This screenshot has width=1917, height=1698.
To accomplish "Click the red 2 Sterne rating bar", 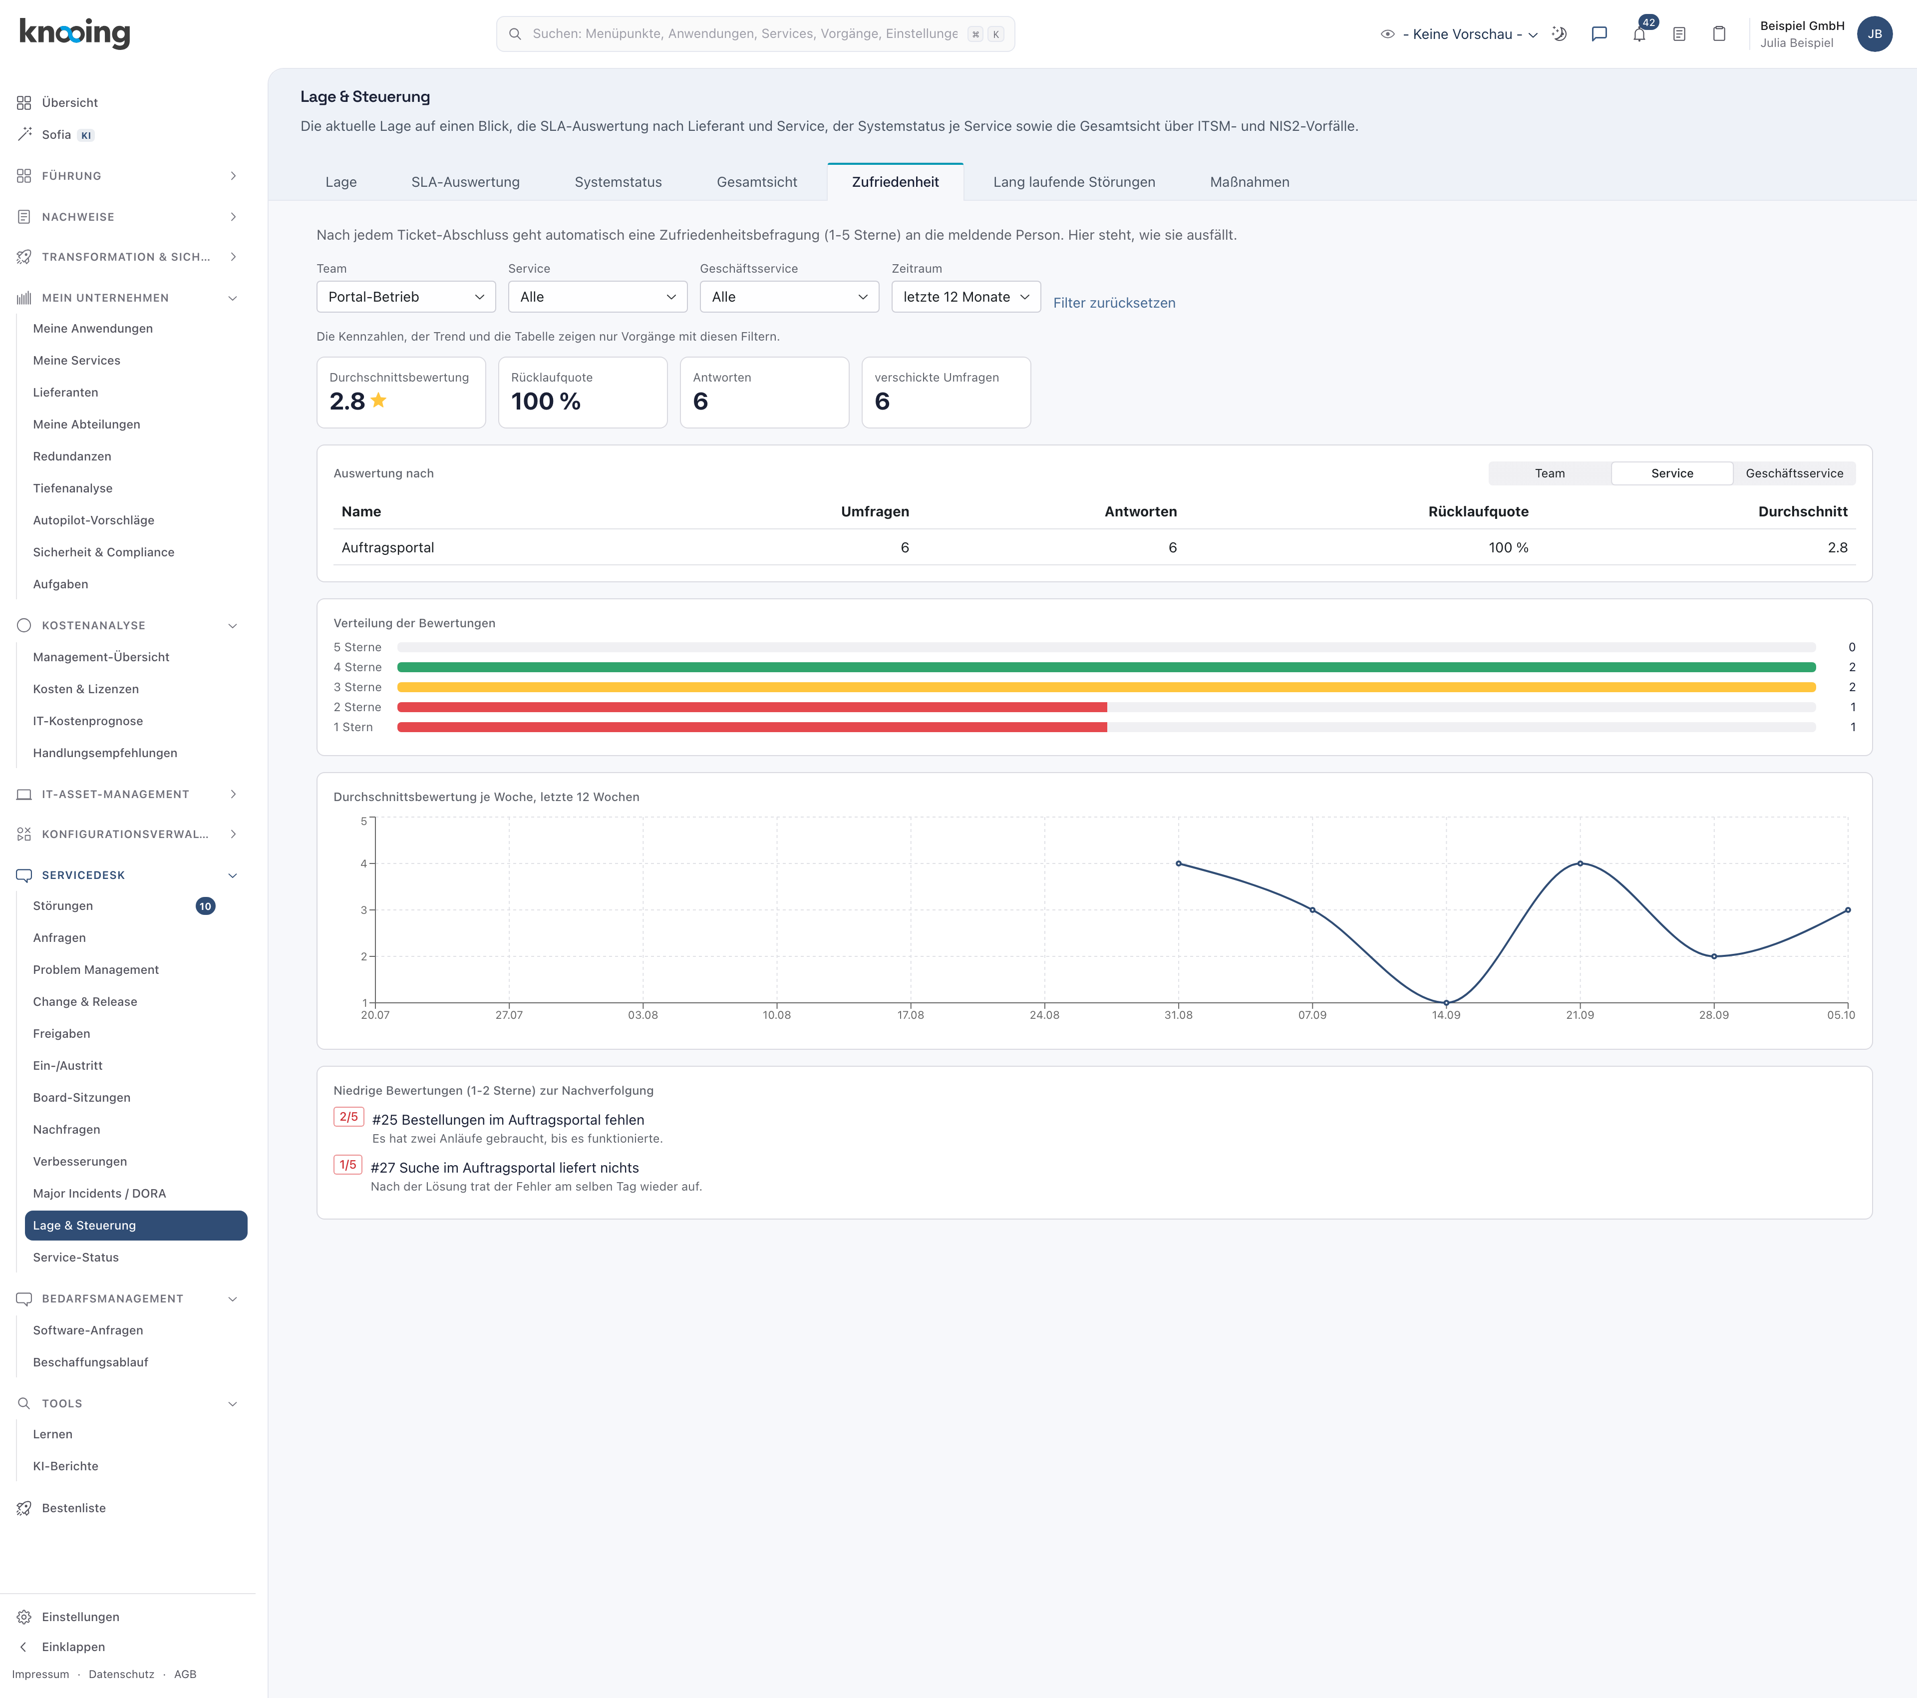I will tap(751, 706).
